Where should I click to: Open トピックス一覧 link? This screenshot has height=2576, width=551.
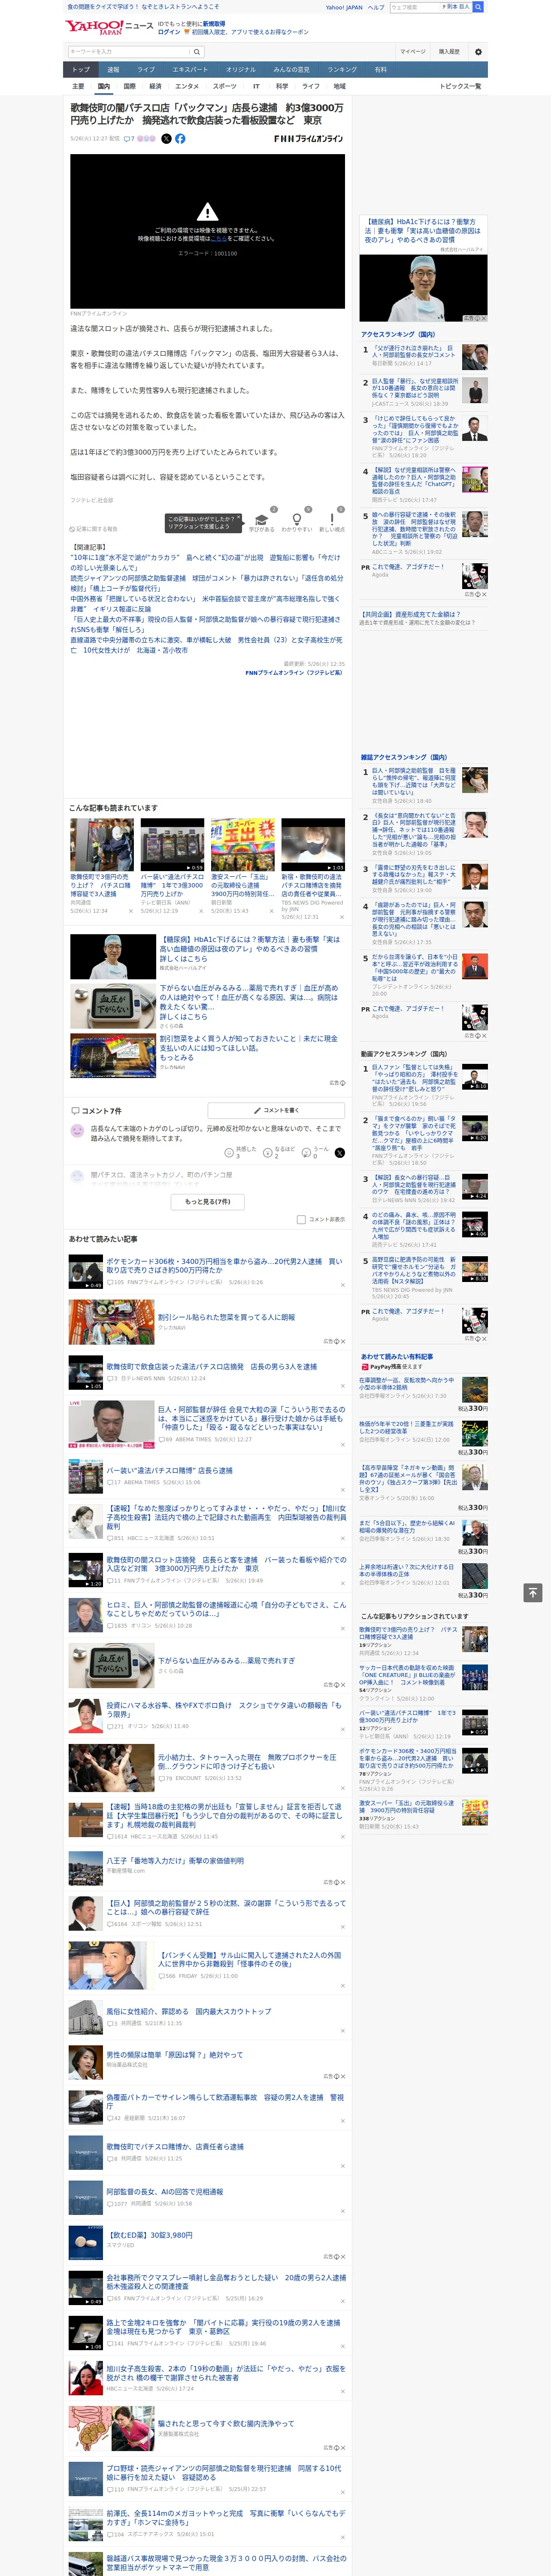tap(460, 86)
